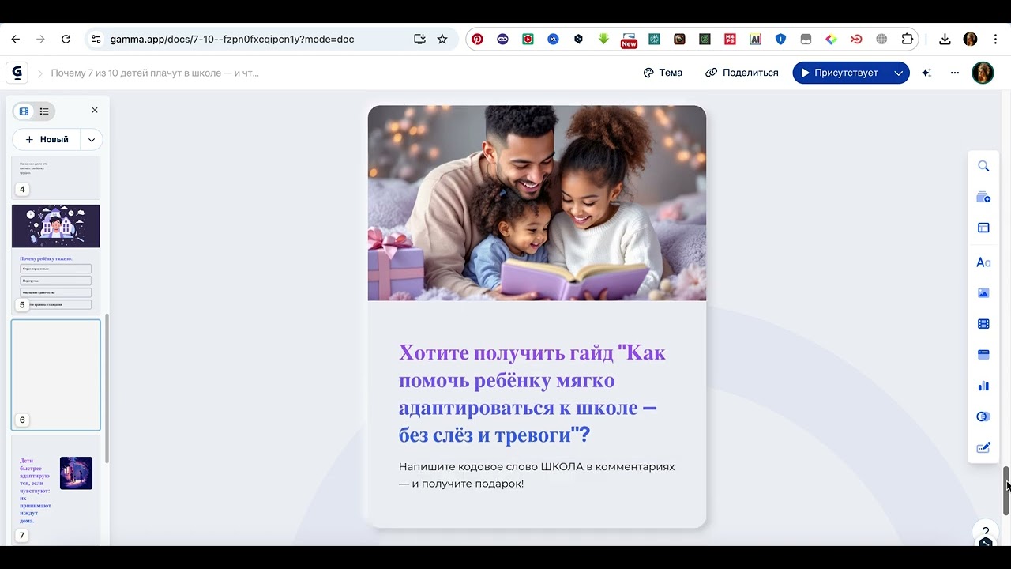Viewport: 1011px width, 569px height.
Task: Click the Новый card button
Action: tap(47, 140)
